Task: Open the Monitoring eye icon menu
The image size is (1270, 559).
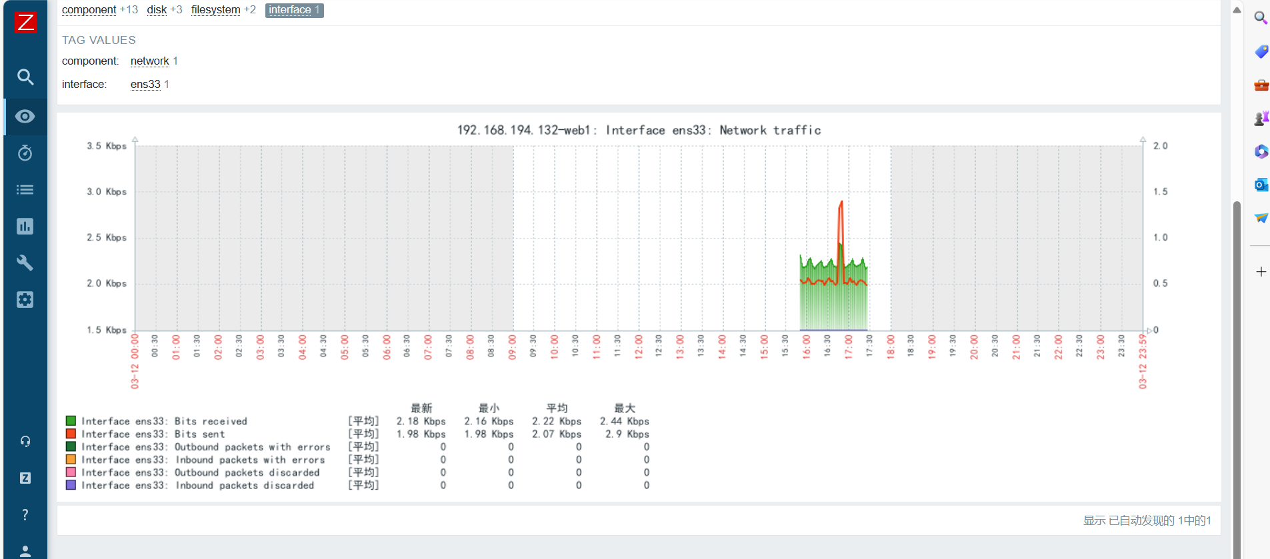Action: tap(25, 117)
